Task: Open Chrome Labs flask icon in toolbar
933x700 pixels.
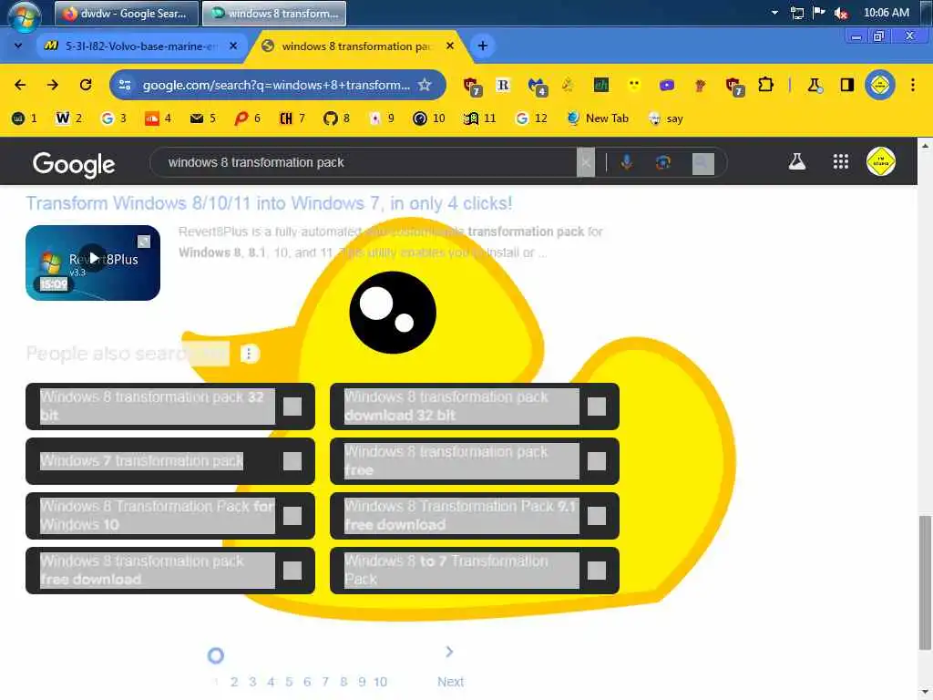Action: (x=814, y=85)
